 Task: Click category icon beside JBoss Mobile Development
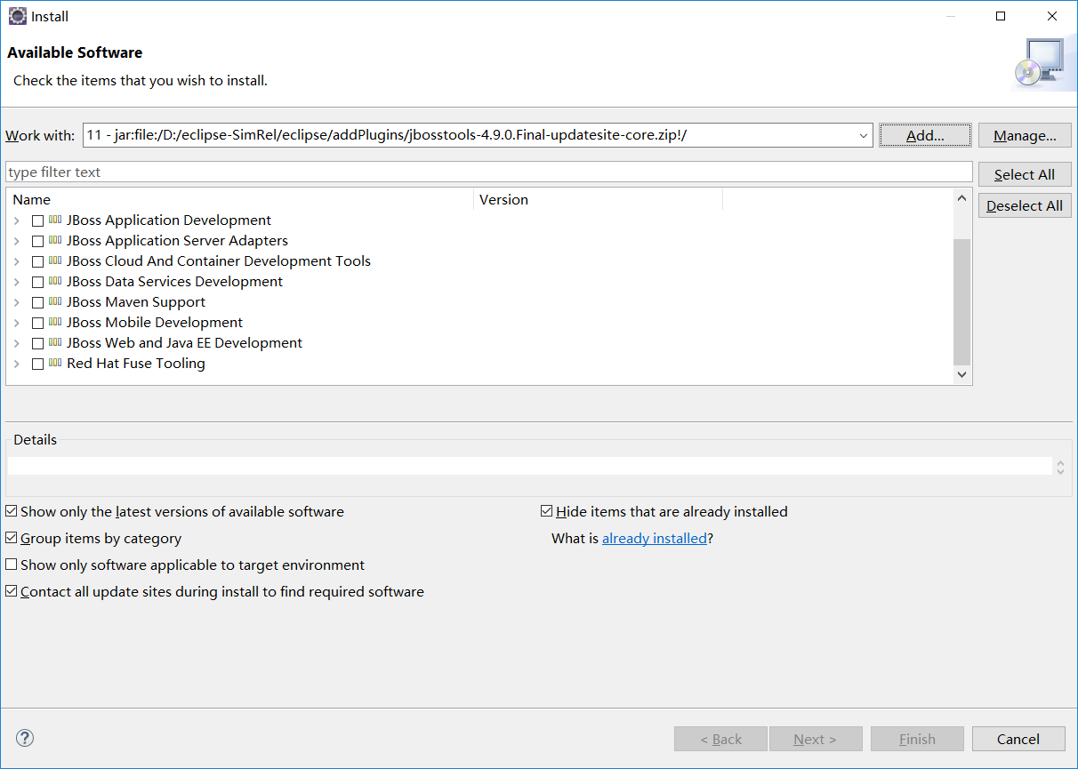tap(55, 322)
